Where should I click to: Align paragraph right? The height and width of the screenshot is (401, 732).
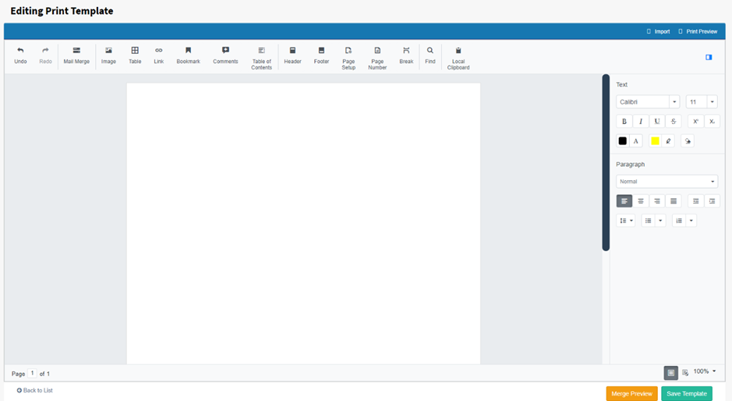(x=657, y=201)
